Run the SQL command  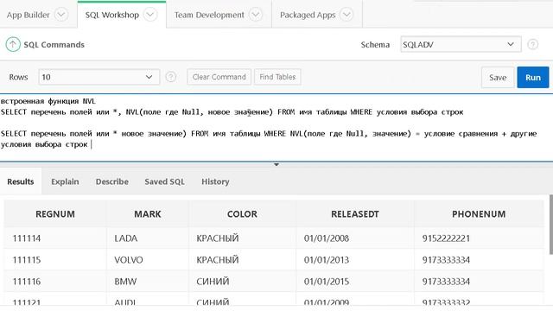[x=533, y=77]
